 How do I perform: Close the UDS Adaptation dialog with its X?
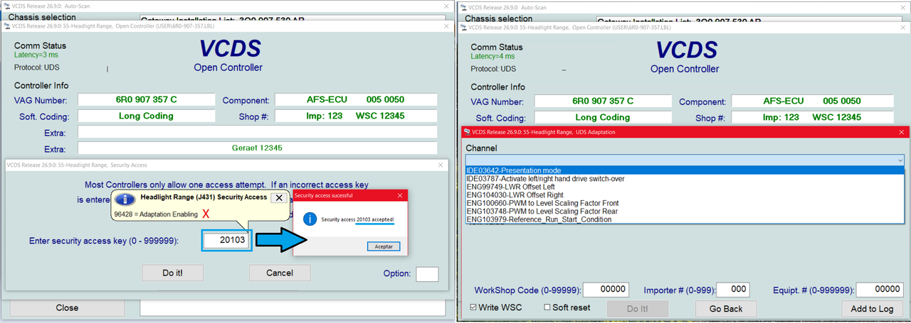[902, 132]
